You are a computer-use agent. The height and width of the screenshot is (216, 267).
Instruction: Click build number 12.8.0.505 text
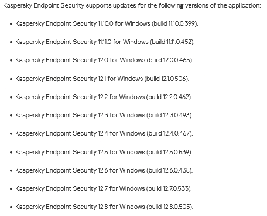pyautogui.click(x=177, y=207)
